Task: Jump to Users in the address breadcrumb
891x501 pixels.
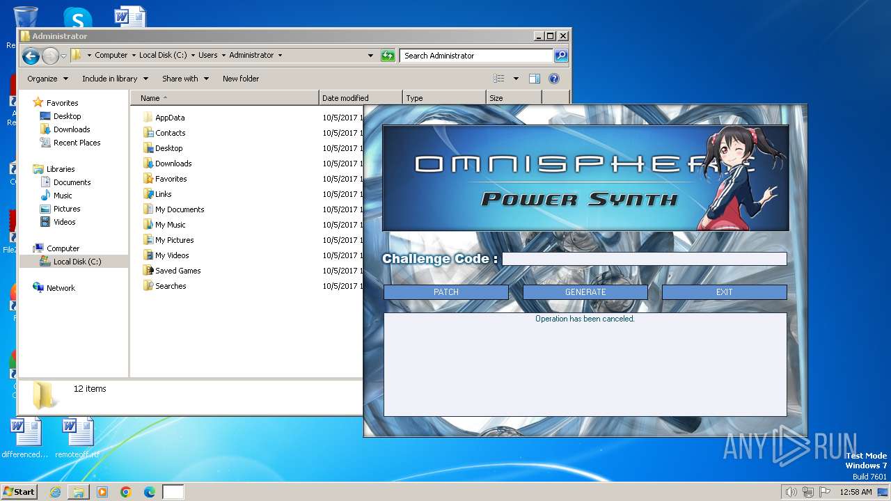Action: pyautogui.click(x=207, y=55)
